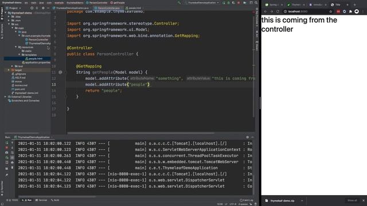Select application.properties file in tree

pyautogui.click(x=36, y=62)
